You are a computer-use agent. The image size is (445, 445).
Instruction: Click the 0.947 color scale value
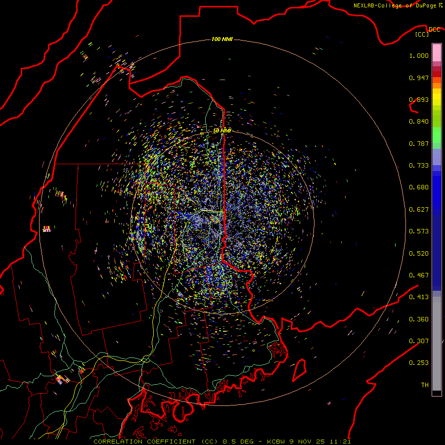coord(419,78)
